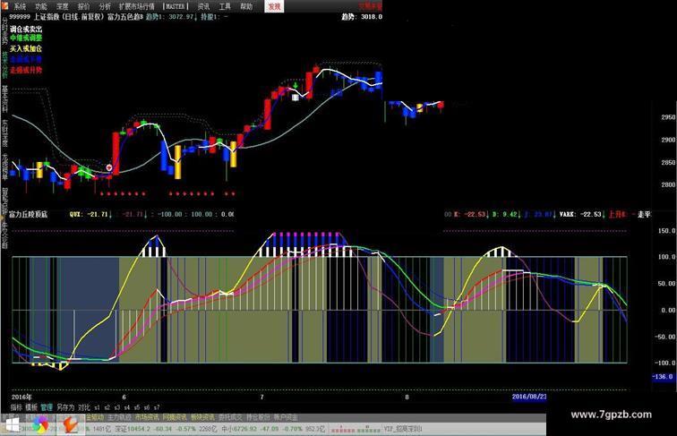Select the s6 template shortcut

click(147, 407)
